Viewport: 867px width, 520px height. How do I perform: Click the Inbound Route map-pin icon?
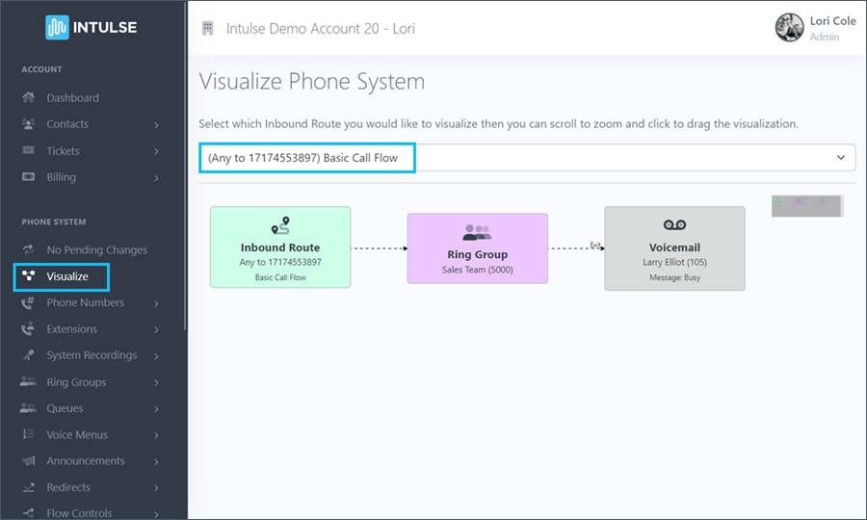[280, 225]
